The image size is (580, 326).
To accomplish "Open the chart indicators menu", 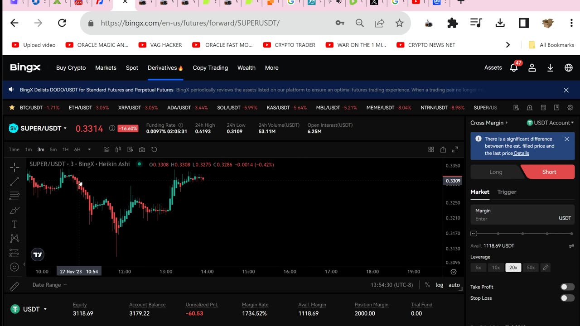I will [x=106, y=149].
